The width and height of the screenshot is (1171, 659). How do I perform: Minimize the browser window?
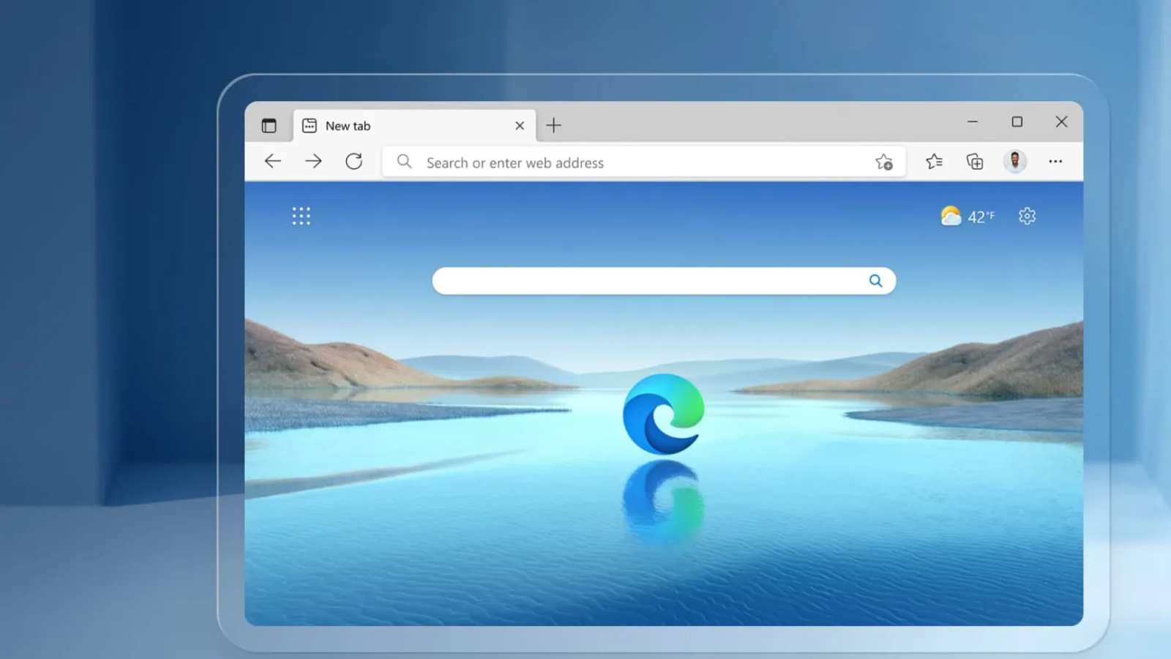tap(973, 122)
